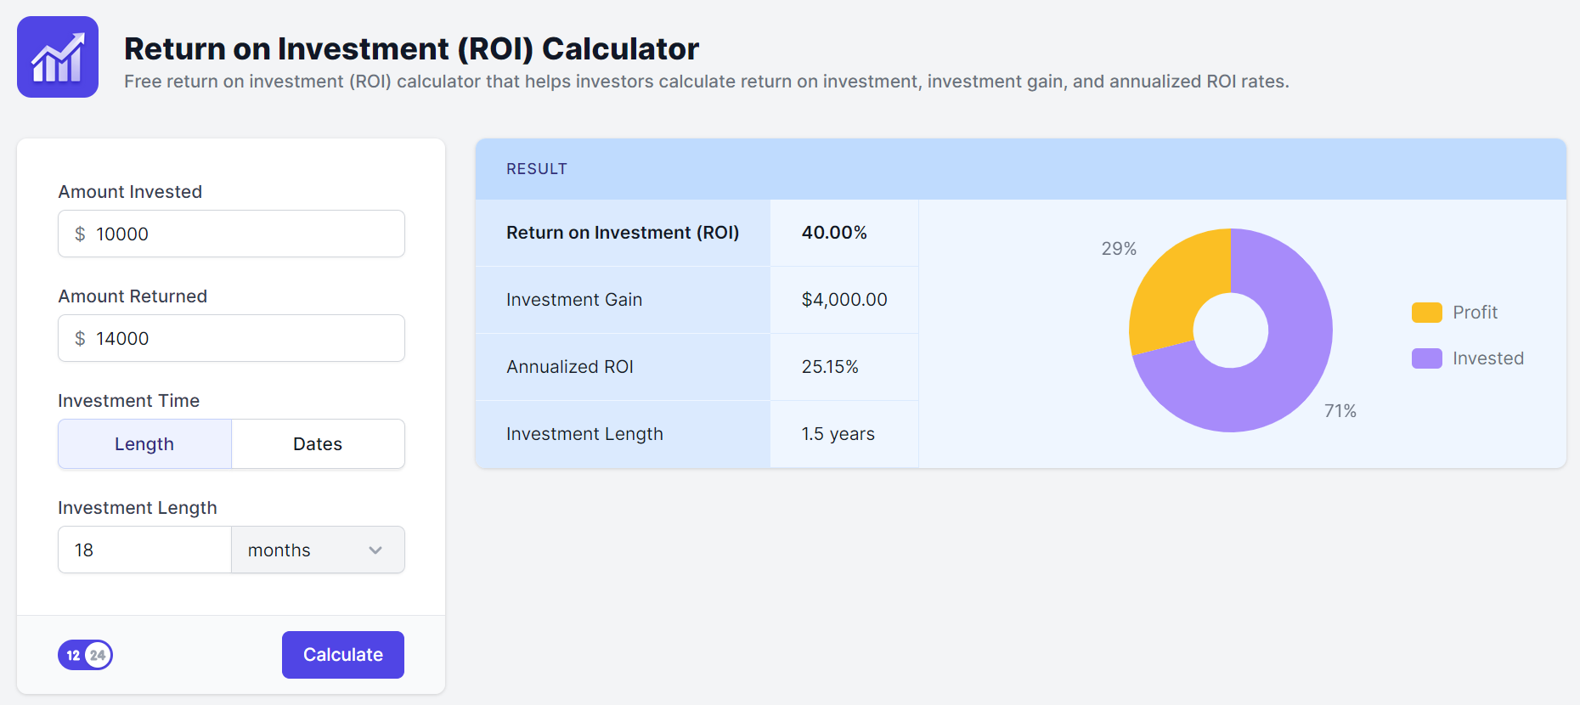Switch to the Length tab

click(x=144, y=444)
